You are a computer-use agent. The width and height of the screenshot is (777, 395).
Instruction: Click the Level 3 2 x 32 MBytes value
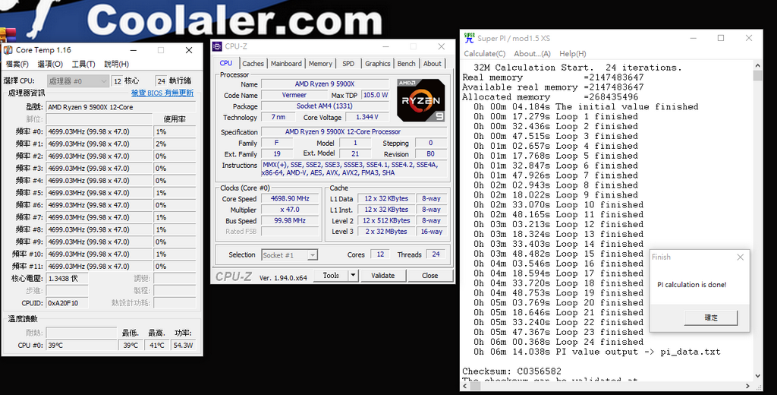(x=386, y=231)
